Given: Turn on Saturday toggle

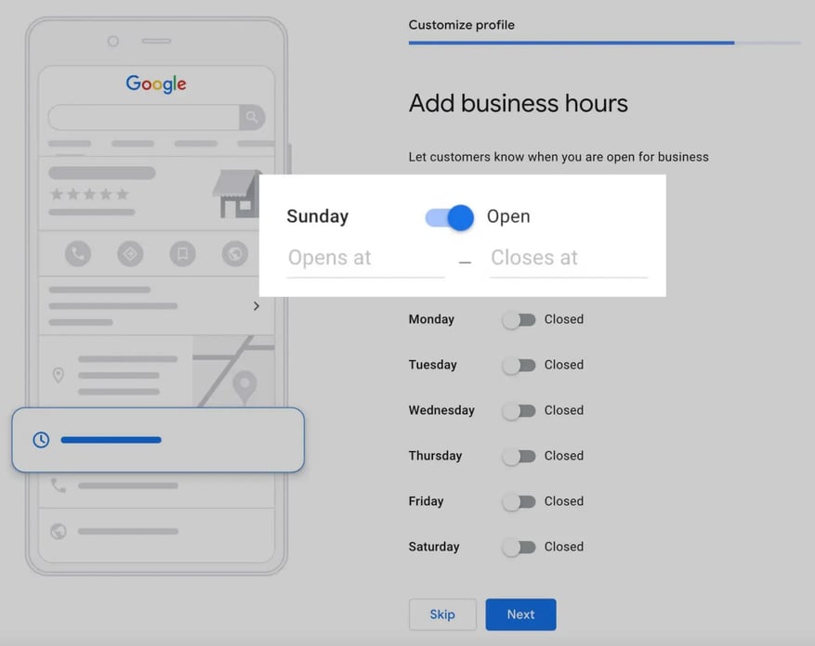Looking at the screenshot, I should pos(519,548).
